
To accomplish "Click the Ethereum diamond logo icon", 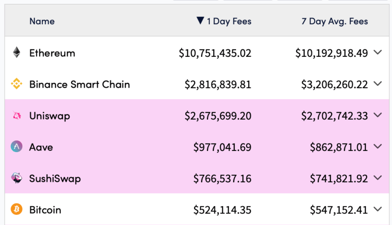I will [x=16, y=53].
